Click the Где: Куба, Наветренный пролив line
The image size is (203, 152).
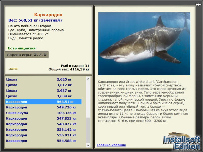[x=36, y=30]
